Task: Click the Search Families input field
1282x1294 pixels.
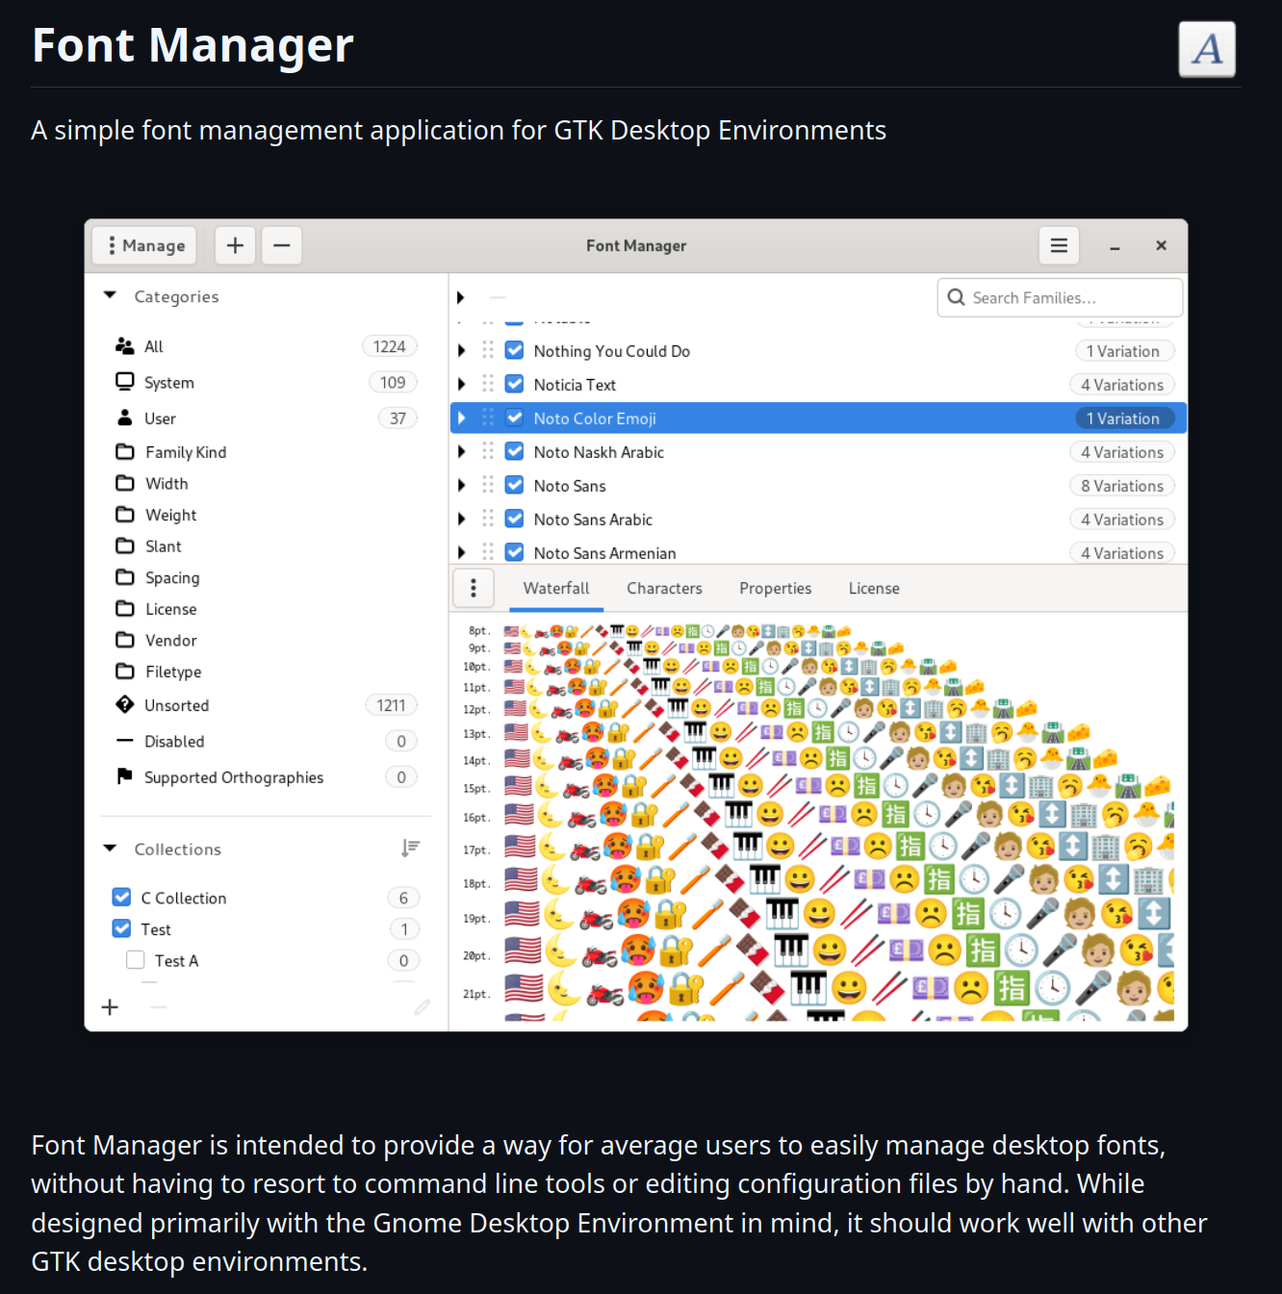Action: 1068,297
